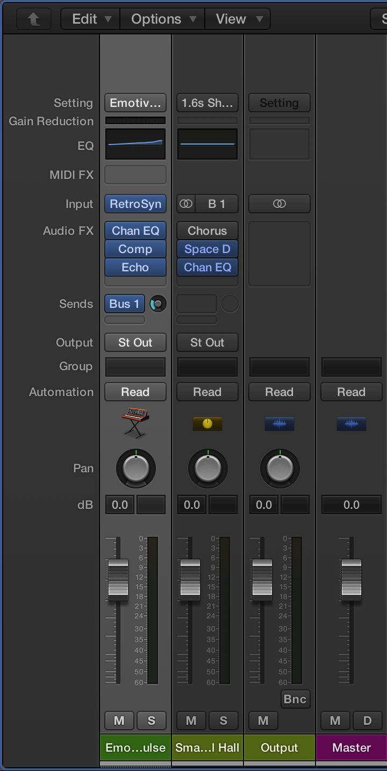Select the Emo...ulse channel name label
387x771 pixels.
point(135,747)
